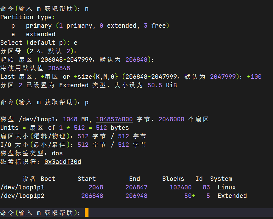Click the Blocks column header
Viewport: 273px width, 219px height.
(173, 179)
